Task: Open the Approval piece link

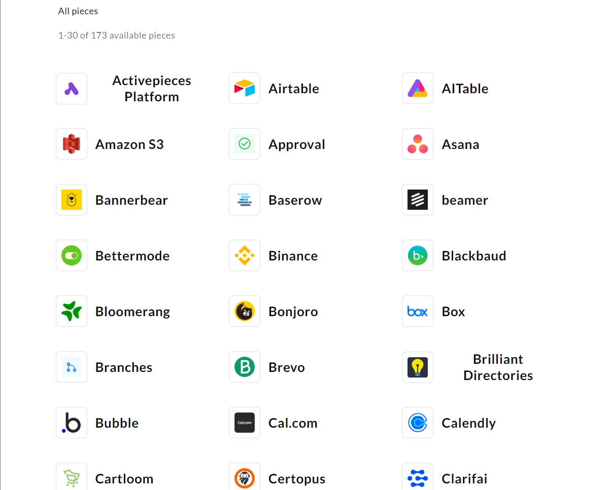Action: pos(297,144)
